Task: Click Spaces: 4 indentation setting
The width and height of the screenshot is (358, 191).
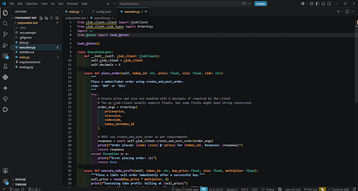Action: (x=232, y=189)
